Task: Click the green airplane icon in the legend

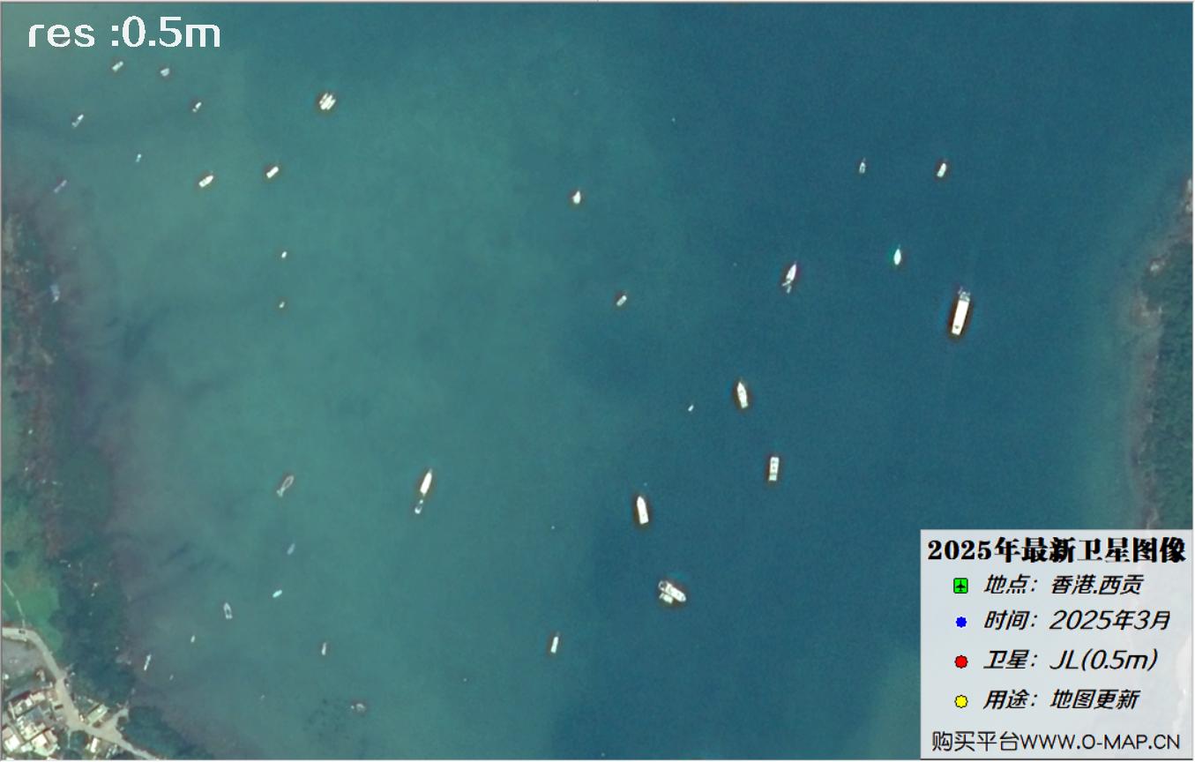Action: (961, 586)
